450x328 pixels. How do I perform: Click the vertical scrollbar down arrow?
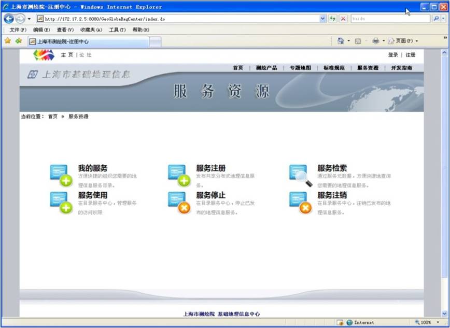pos(444,313)
